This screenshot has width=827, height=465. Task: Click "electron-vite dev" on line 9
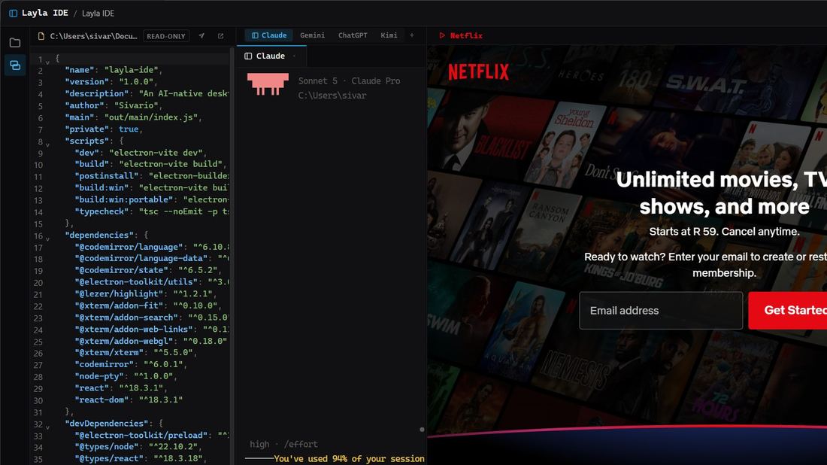click(x=158, y=153)
